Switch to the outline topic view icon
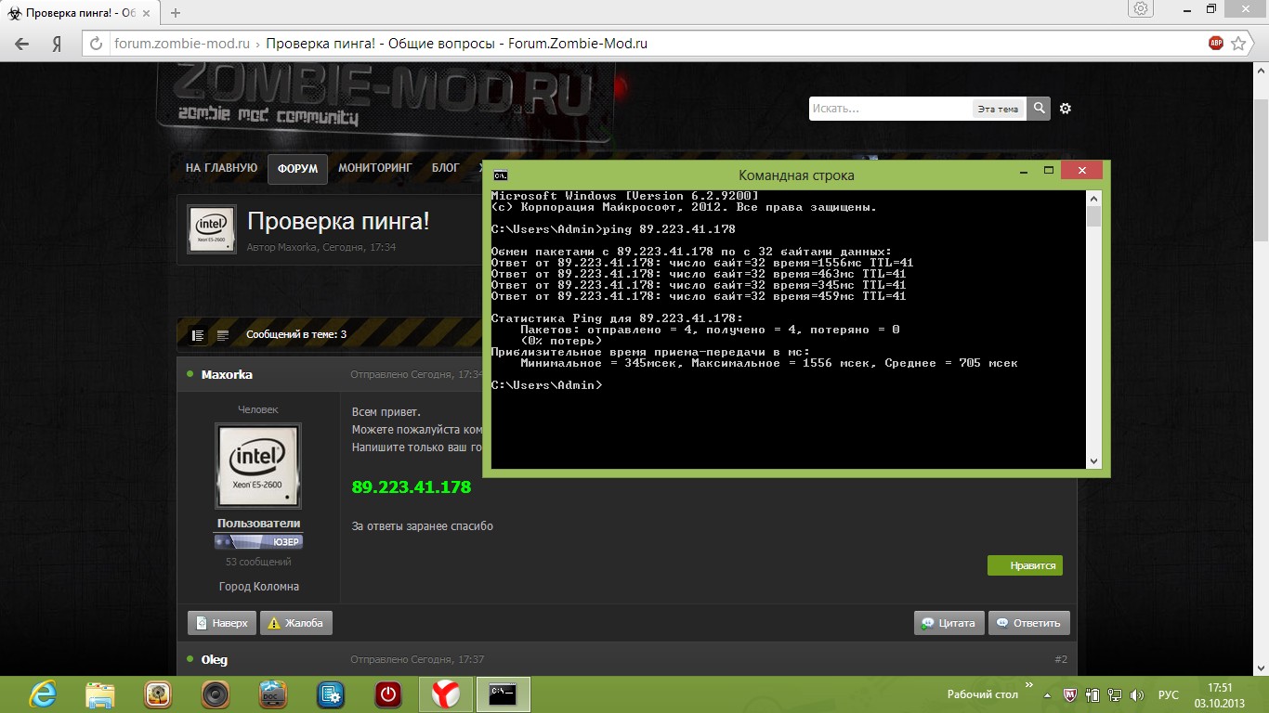1269x713 pixels. (223, 335)
